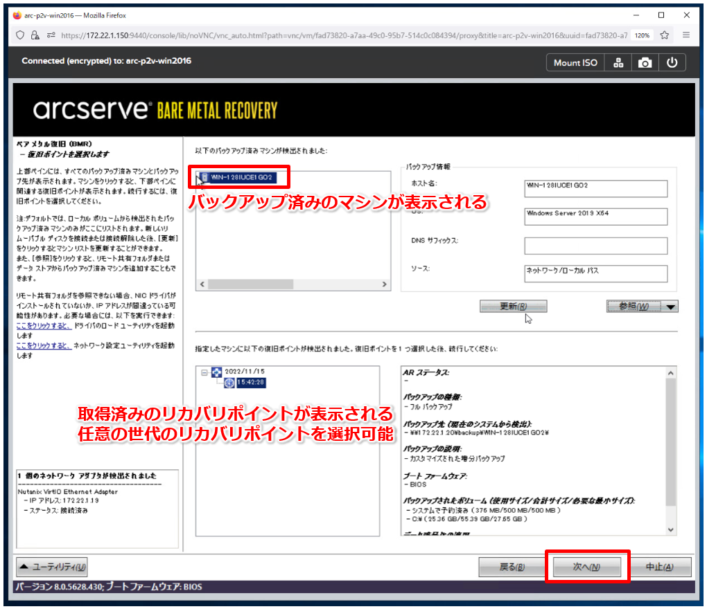
Task: Open the Firefox hamburger menu
Action: [x=686, y=35]
